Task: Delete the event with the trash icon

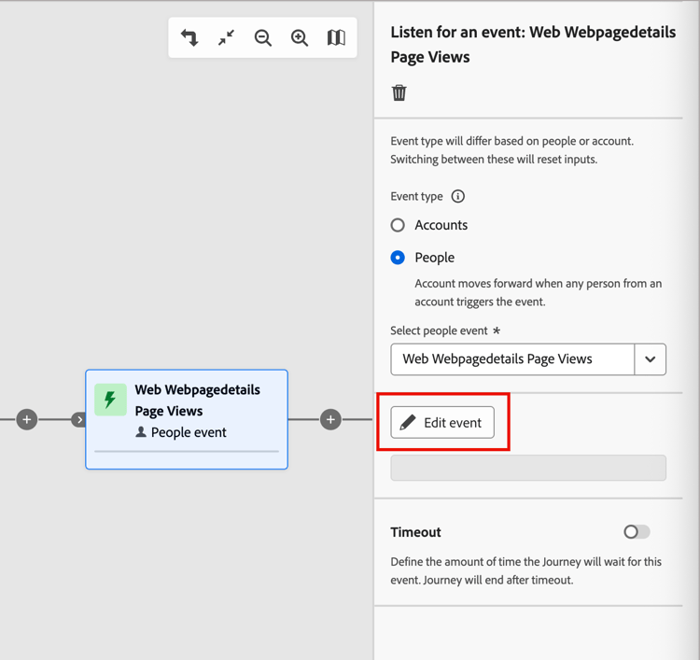Action: point(399,92)
